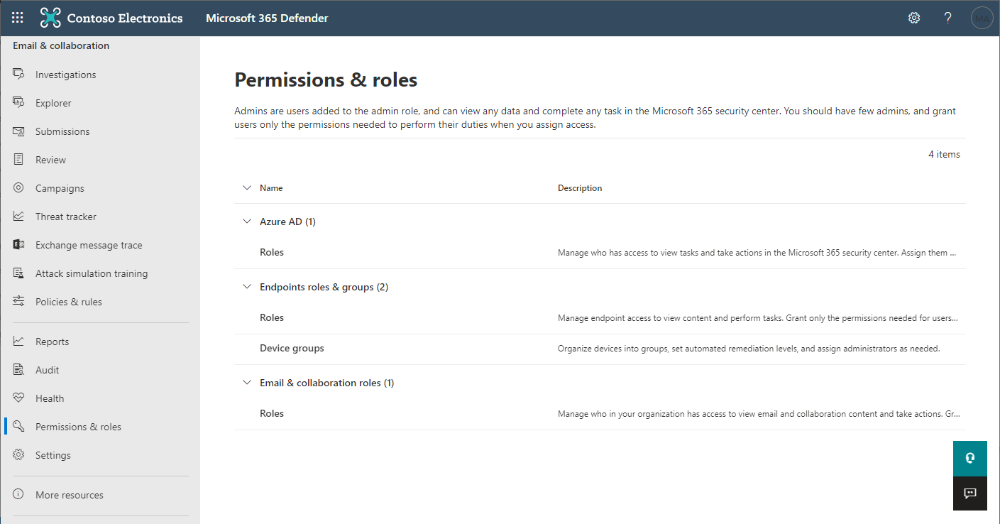Viewport: 1000px width, 524px height.
Task: Click the Permissions & roles page heading
Action: pyautogui.click(x=326, y=80)
